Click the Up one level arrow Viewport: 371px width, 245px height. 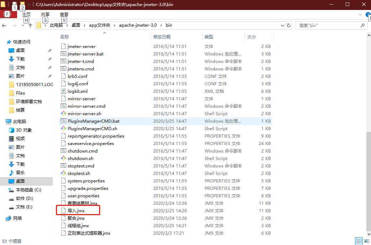pos(30,25)
